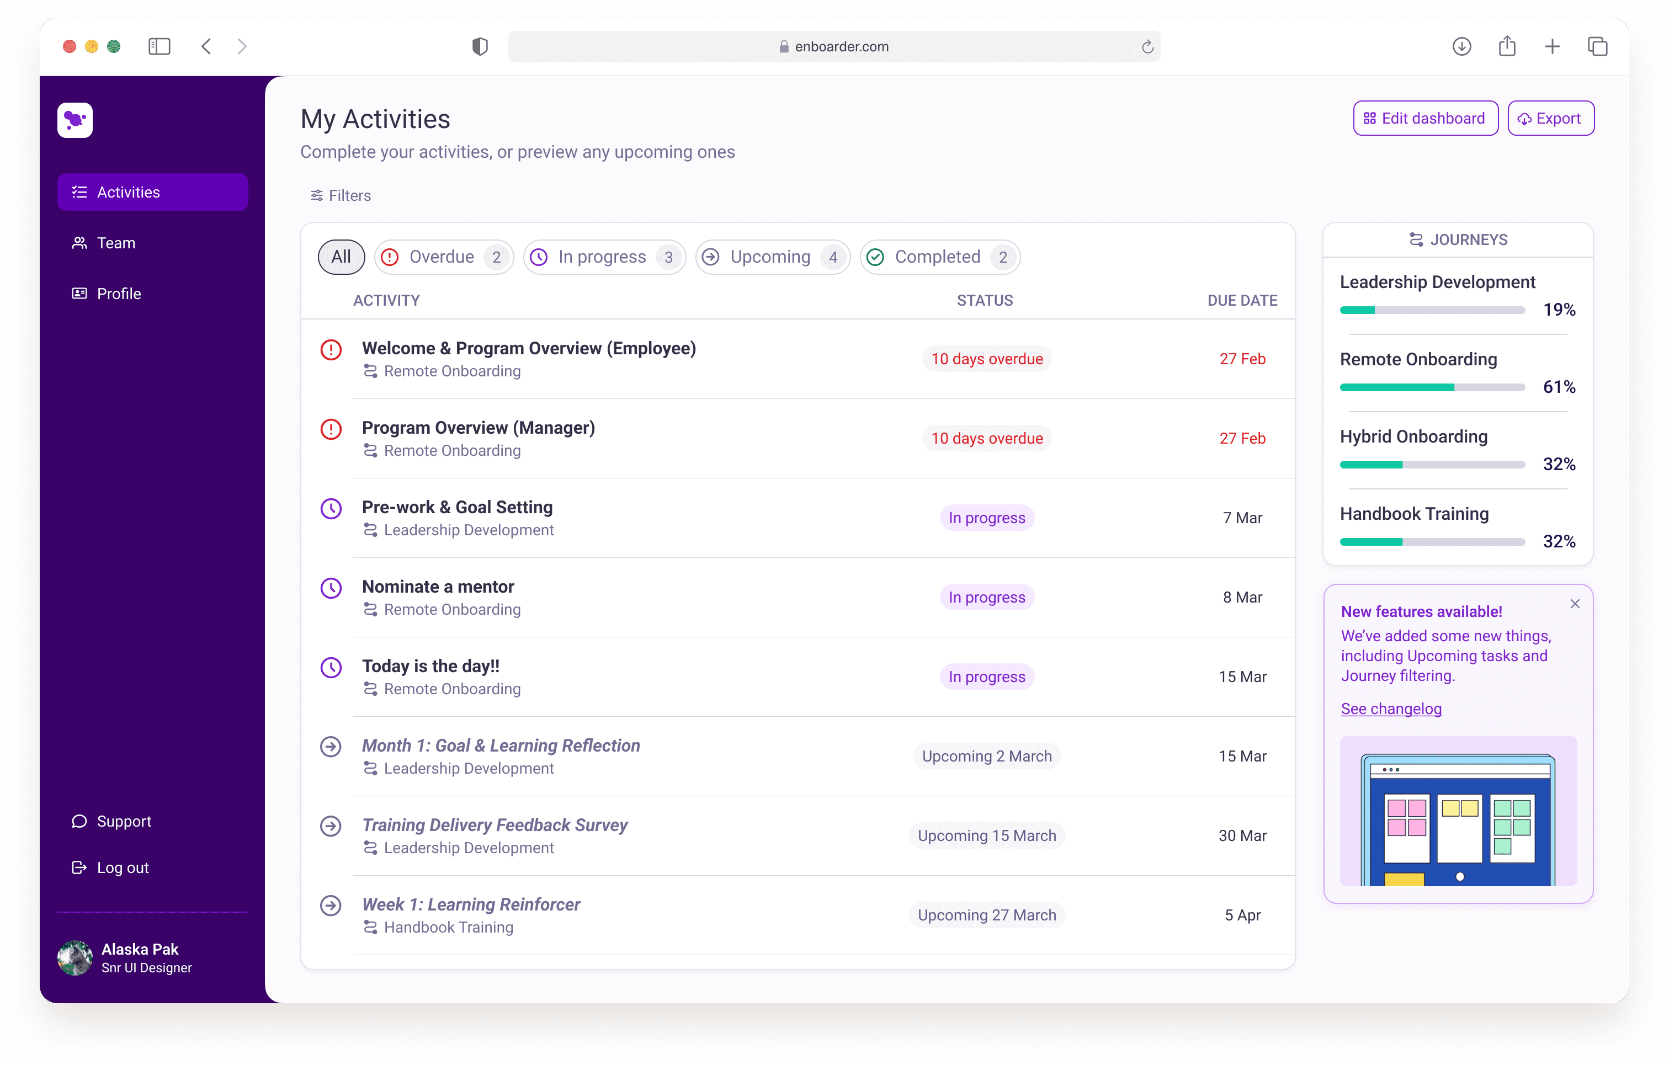Select the All filter pill
1669x1065 pixels.
click(x=341, y=257)
